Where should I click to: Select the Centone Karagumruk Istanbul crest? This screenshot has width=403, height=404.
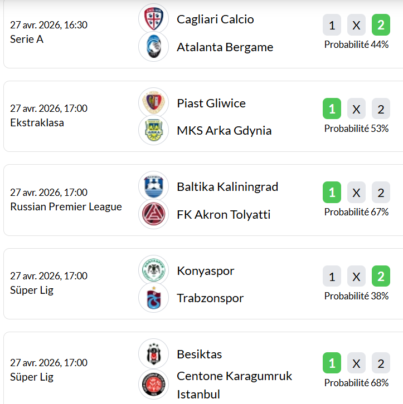[153, 385]
